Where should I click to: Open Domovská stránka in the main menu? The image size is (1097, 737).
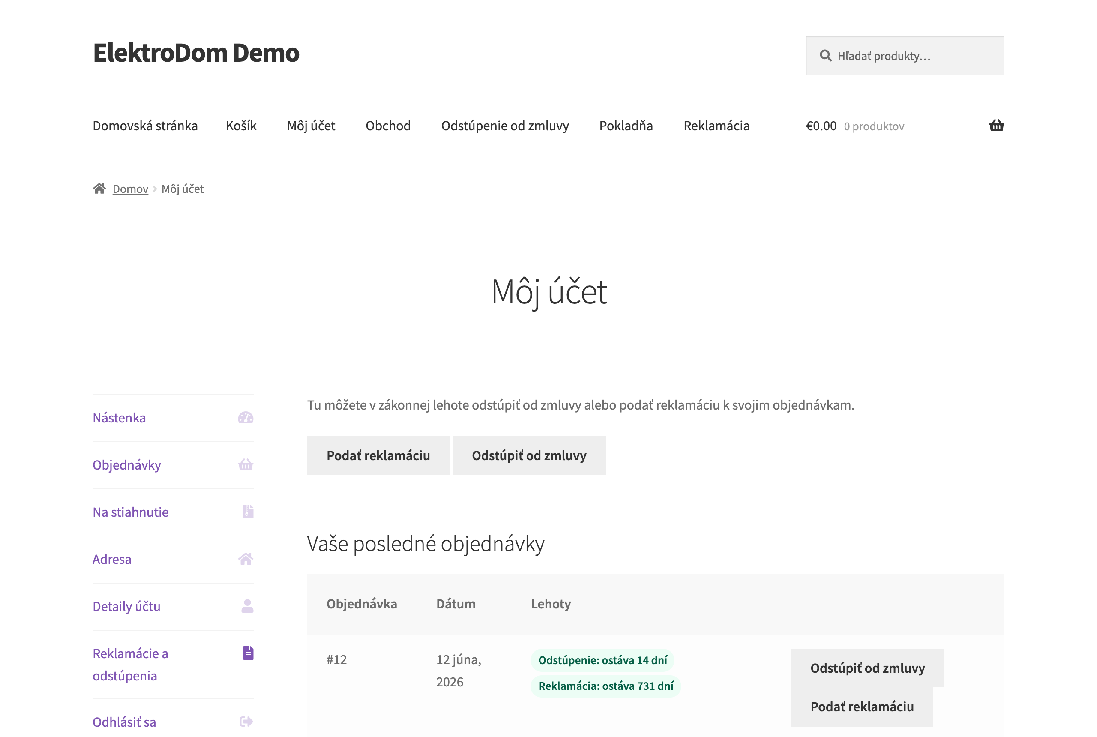[x=145, y=126]
